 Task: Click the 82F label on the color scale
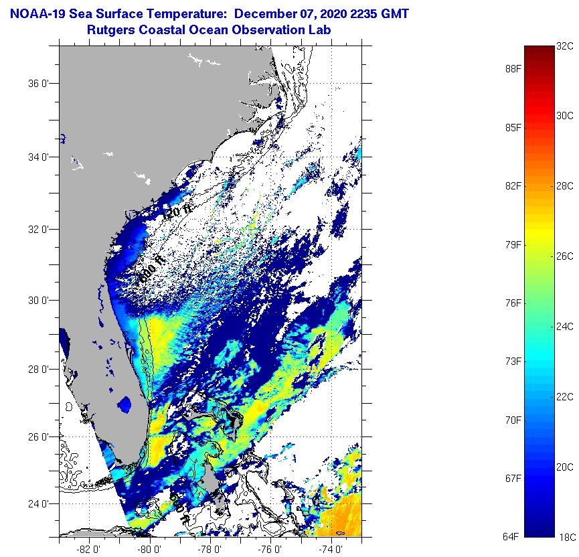click(513, 186)
